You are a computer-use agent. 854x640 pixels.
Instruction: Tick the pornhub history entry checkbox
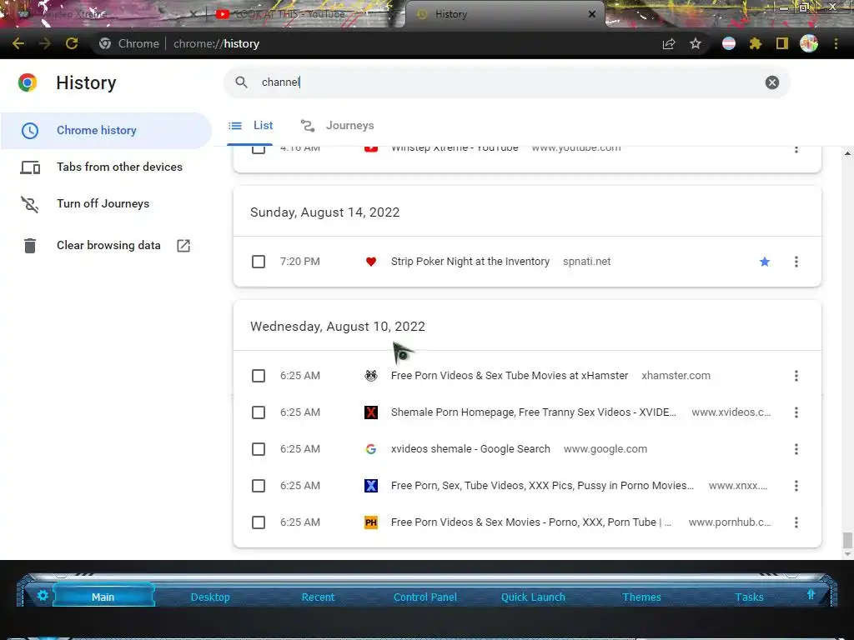click(x=259, y=522)
